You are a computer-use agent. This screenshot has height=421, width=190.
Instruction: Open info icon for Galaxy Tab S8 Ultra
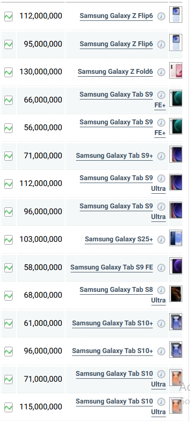click(x=161, y=290)
